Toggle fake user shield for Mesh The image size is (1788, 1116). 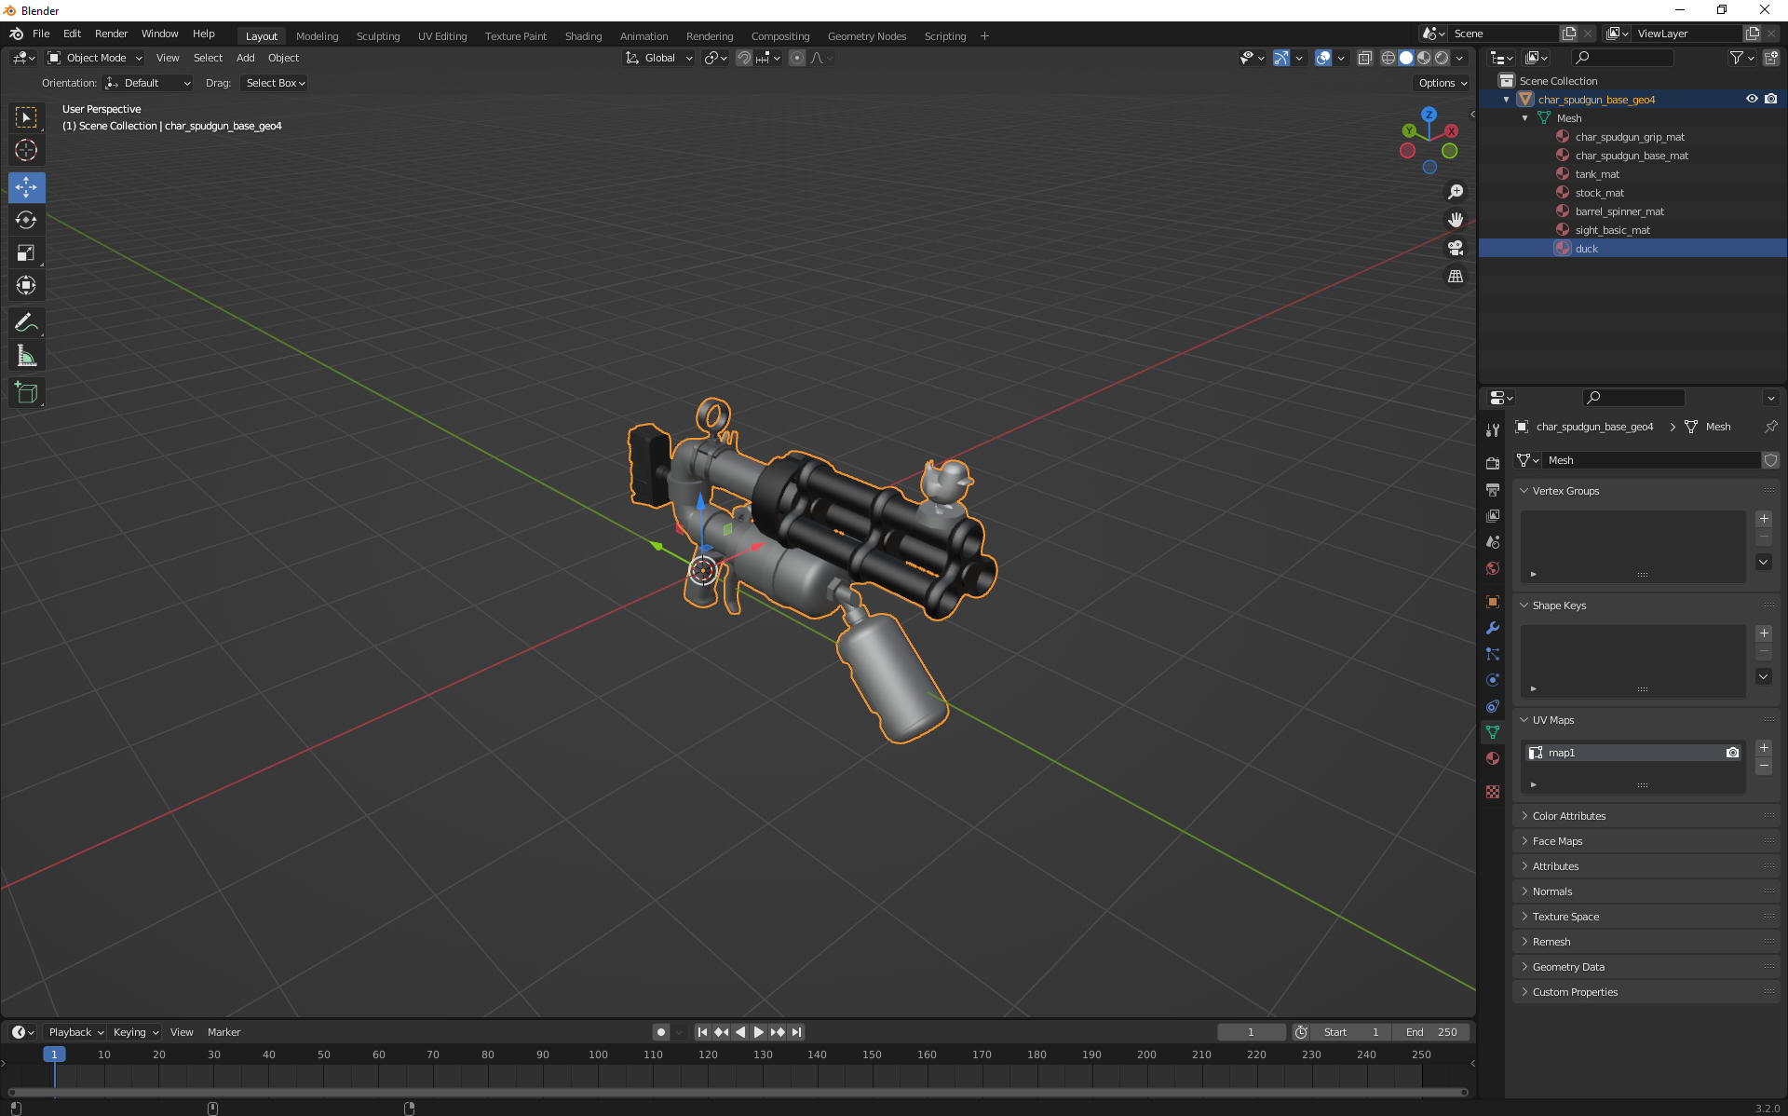(x=1770, y=460)
